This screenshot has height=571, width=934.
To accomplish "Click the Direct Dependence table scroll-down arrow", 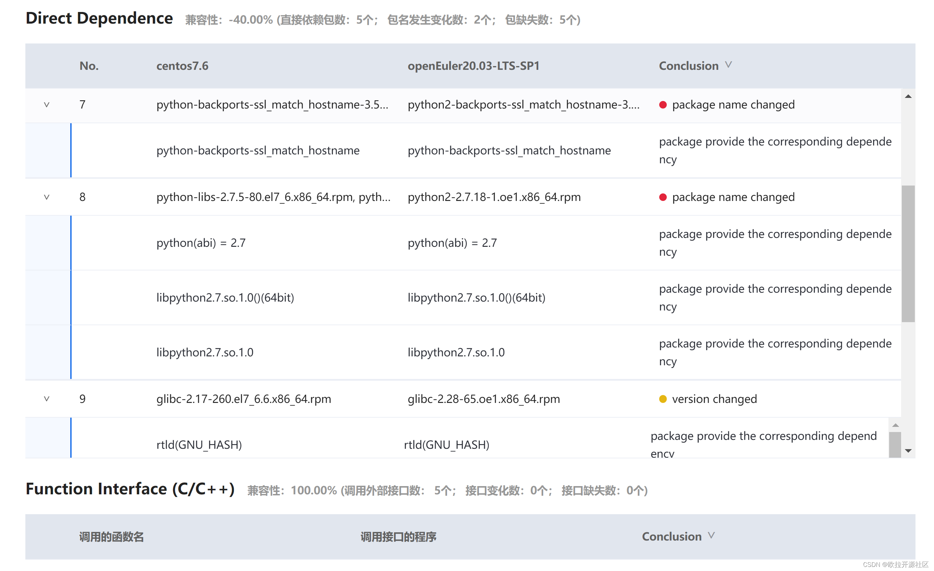I will (908, 451).
